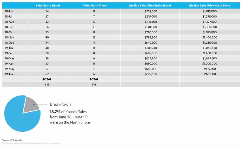242x146 pixels.
Task: Select the 19-Feb row label
Action: click(x=9, y=53)
